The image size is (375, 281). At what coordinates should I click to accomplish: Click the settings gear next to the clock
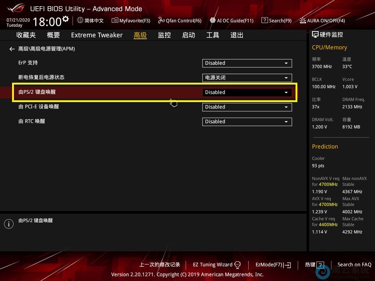(66, 19)
